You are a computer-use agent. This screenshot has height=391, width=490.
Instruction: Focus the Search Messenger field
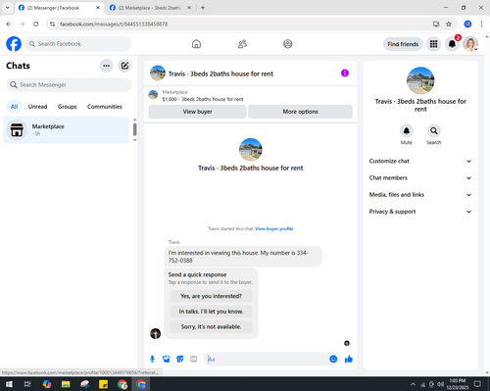69,85
